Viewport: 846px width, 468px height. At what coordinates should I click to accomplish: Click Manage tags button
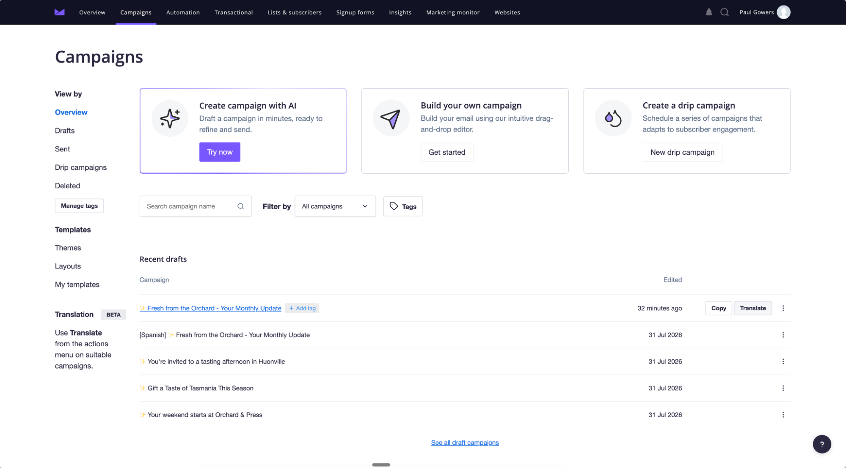pos(79,206)
